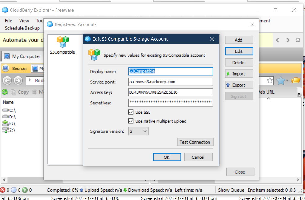The image size is (305, 200).
Task: Select the D:\ drive
Action: (x=9, y=117)
